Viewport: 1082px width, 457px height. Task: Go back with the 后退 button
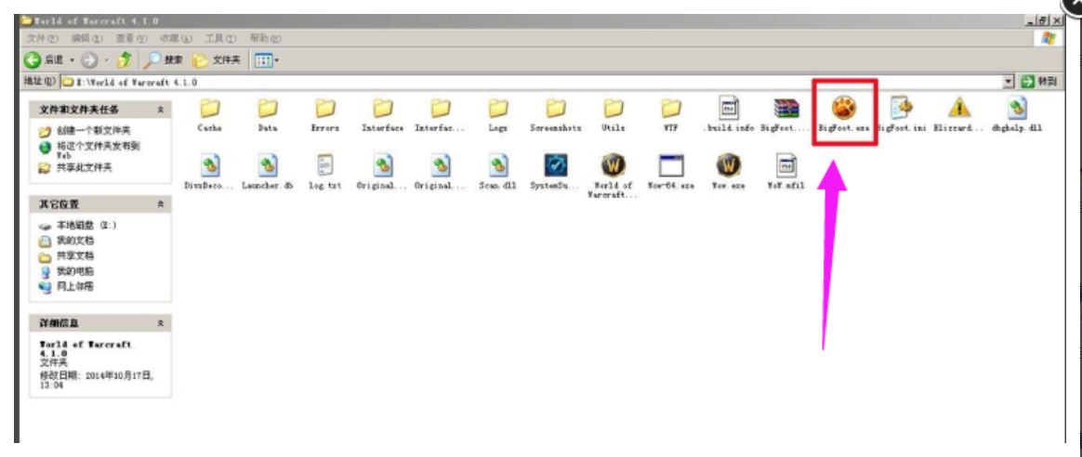45,60
